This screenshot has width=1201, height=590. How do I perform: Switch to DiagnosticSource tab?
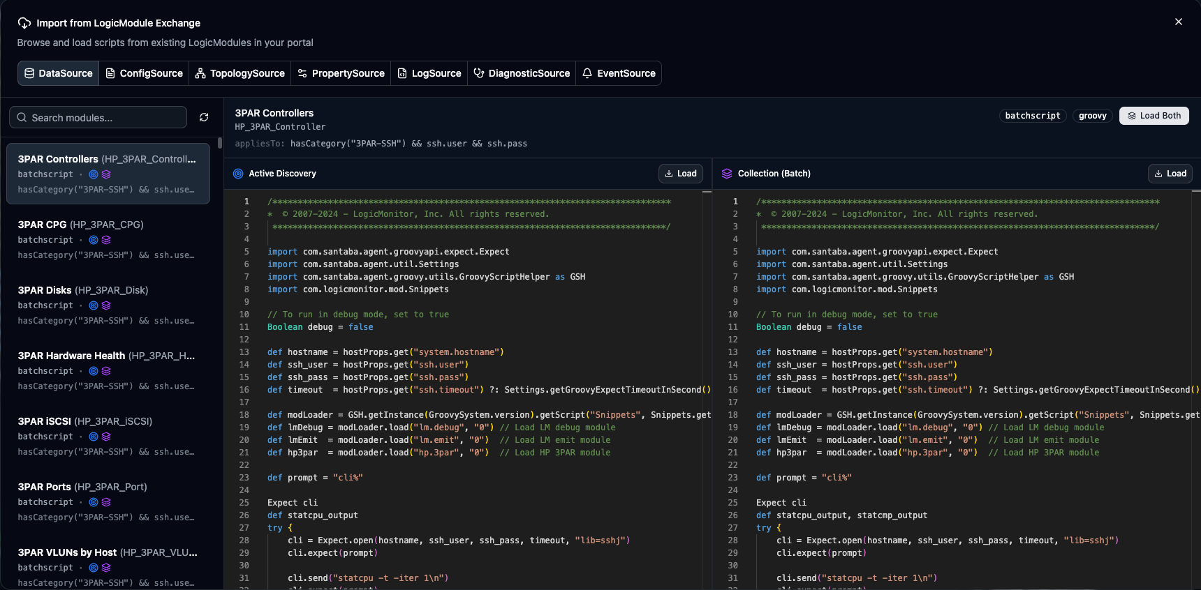pos(522,73)
